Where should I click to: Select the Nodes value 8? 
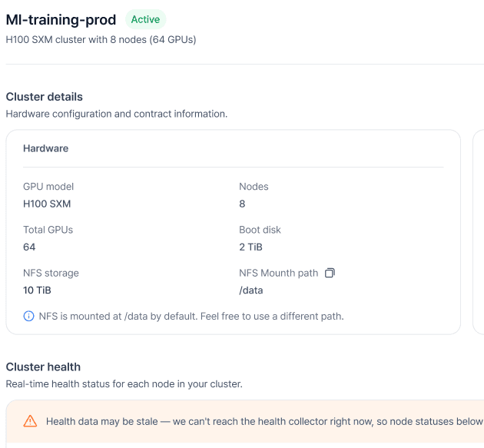pyautogui.click(x=242, y=204)
